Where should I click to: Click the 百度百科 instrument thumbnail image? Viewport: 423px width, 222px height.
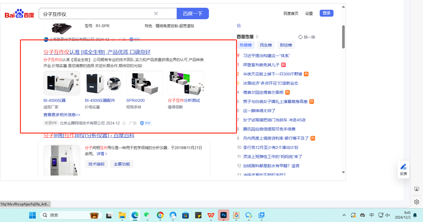pyautogui.click(x=62, y=160)
